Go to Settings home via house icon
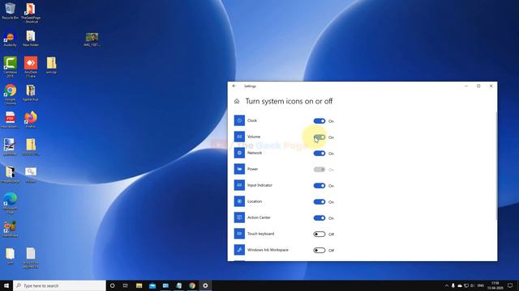This screenshot has width=519, height=291. pyautogui.click(x=237, y=101)
